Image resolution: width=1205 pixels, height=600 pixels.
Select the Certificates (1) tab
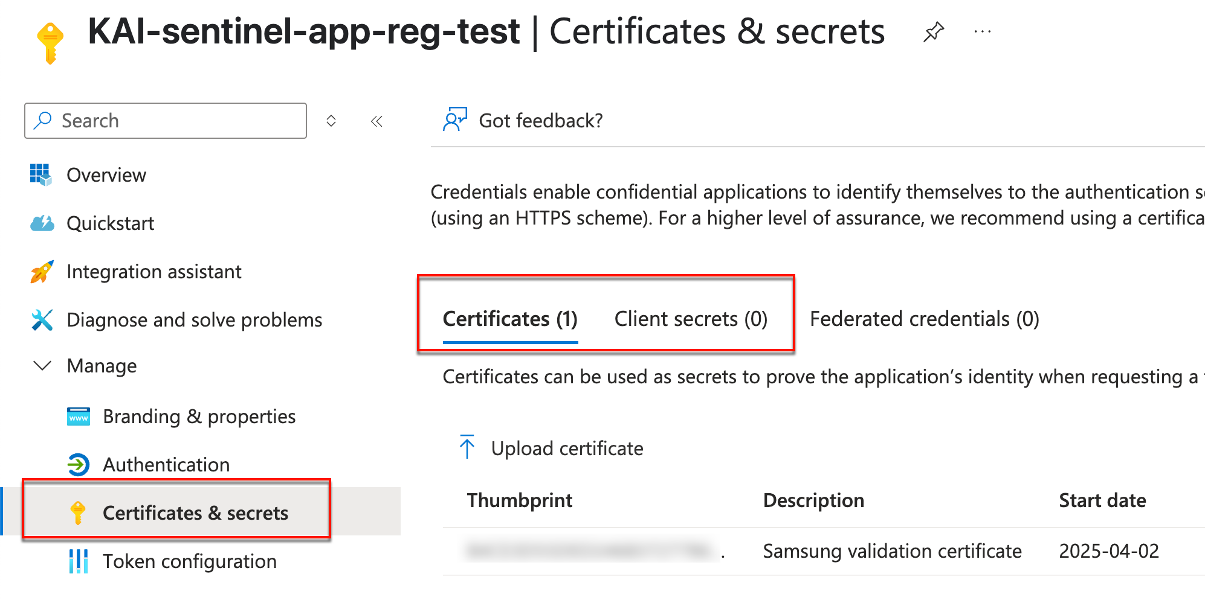510,319
